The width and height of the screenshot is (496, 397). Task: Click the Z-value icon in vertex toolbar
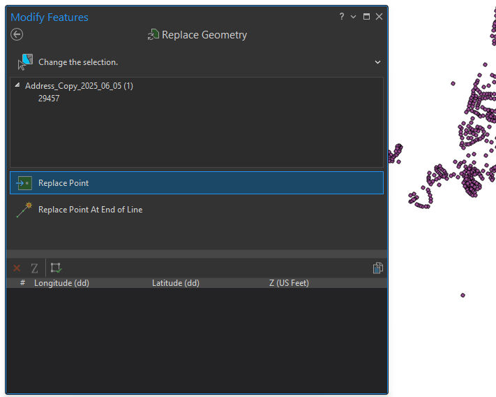tap(34, 268)
